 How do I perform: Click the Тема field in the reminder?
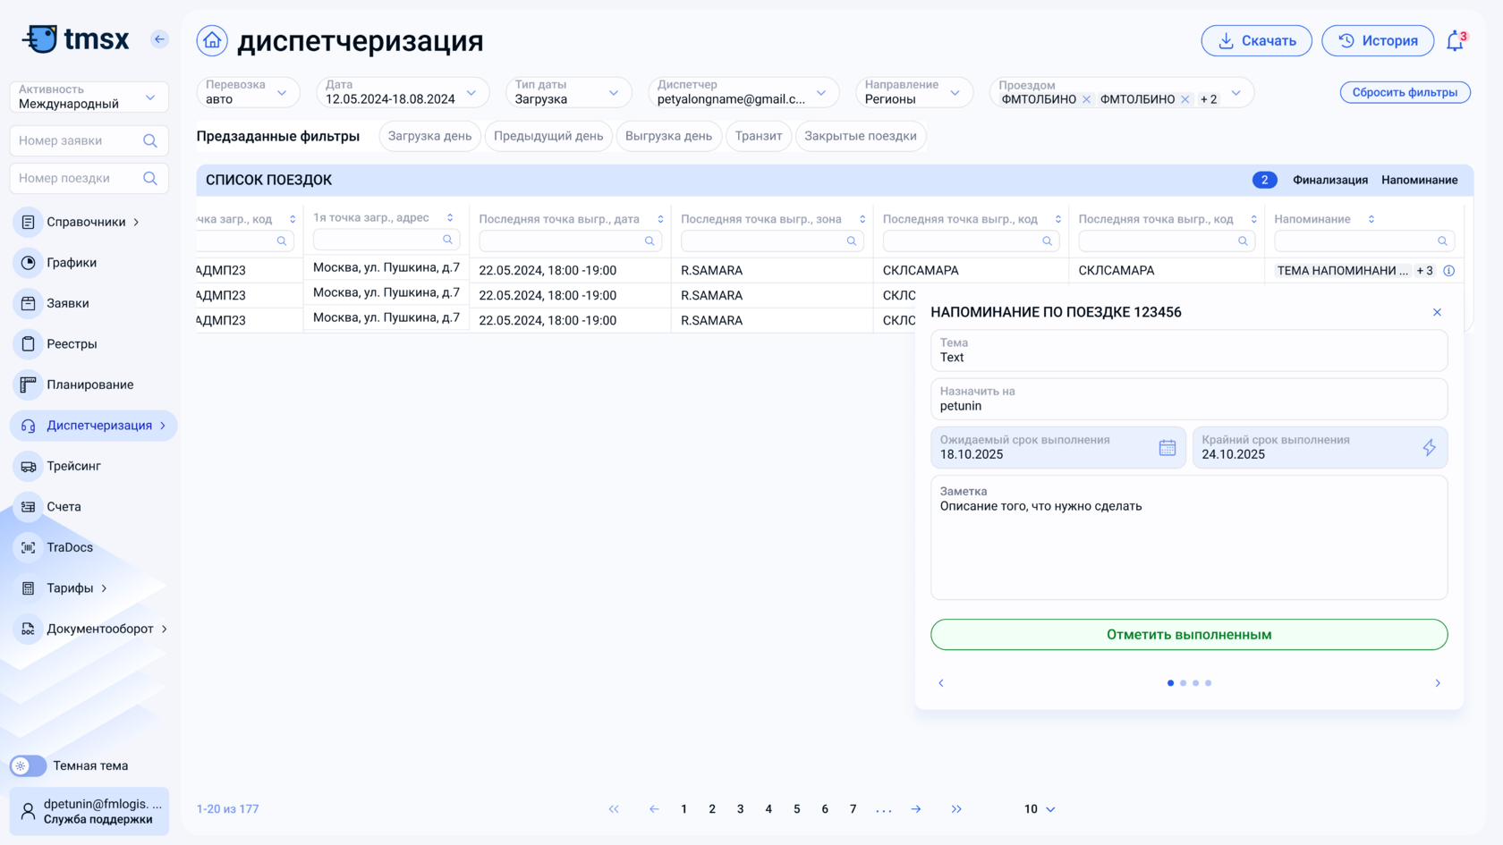[1189, 351]
